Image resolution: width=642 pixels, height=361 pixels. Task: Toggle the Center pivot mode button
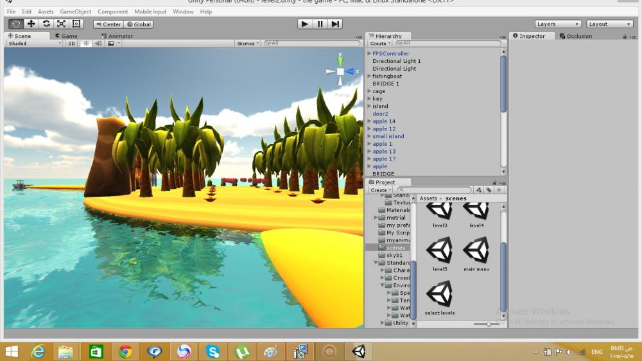(108, 24)
